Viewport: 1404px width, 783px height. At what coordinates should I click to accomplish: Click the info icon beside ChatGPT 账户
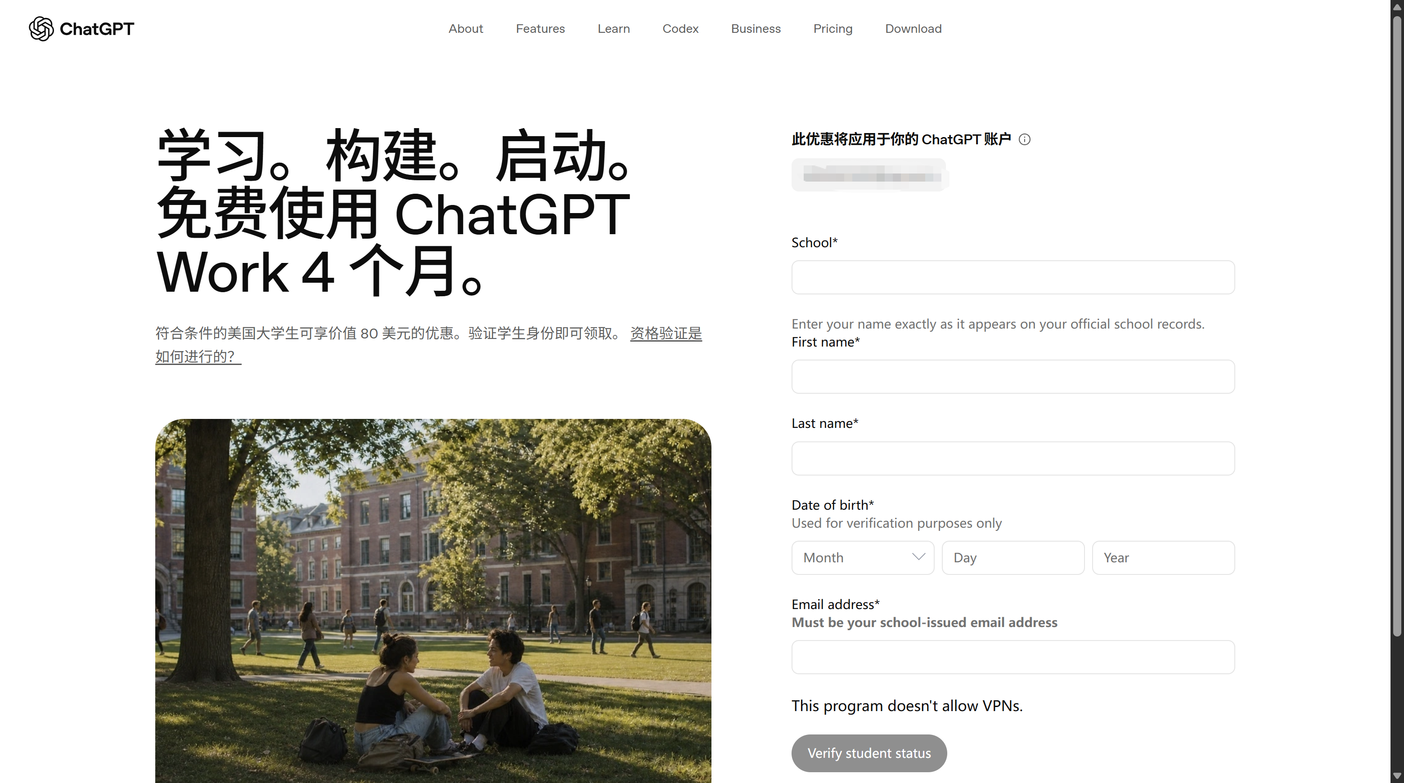(x=1025, y=139)
